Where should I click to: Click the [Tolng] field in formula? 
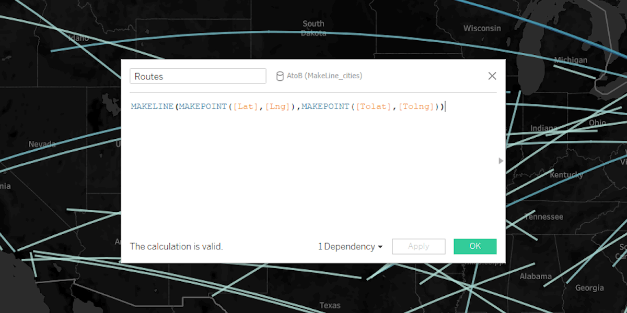pyautogui.click(x=416, y=106)
